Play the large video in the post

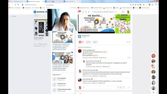click(x=96, y=22)
